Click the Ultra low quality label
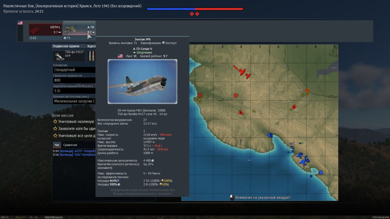 pyautogui.click(x=380, y=217)
